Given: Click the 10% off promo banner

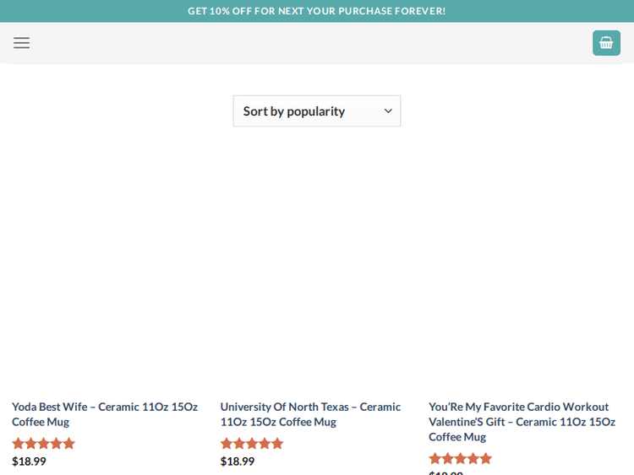Looking at the screenshot, I should coord(316,11).
